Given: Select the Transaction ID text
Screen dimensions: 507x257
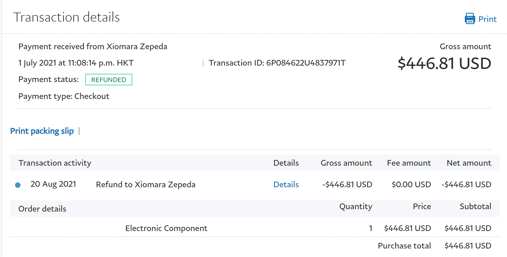Looking at the screenshot, I should click(x=277, y=63).
